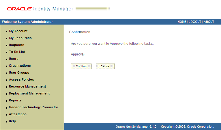Open My Account menu item
Image resolution: width=221 pixels, height=130 pixels.
[x=18, y=31]
